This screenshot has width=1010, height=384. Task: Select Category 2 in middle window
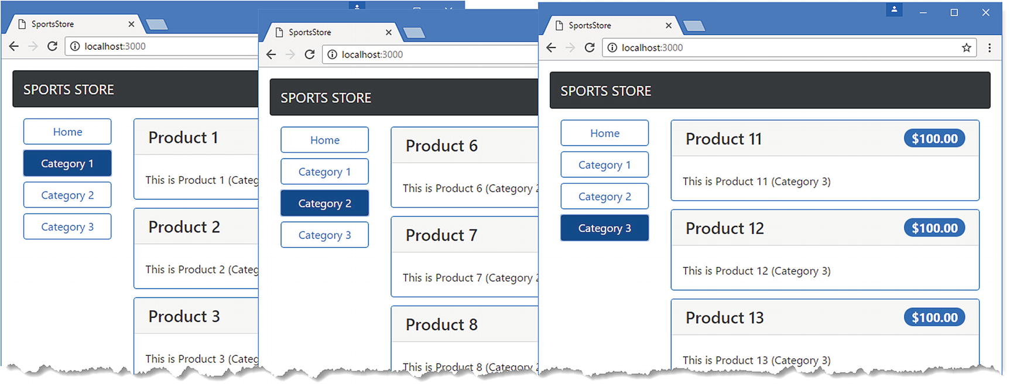tap(324, 204)
